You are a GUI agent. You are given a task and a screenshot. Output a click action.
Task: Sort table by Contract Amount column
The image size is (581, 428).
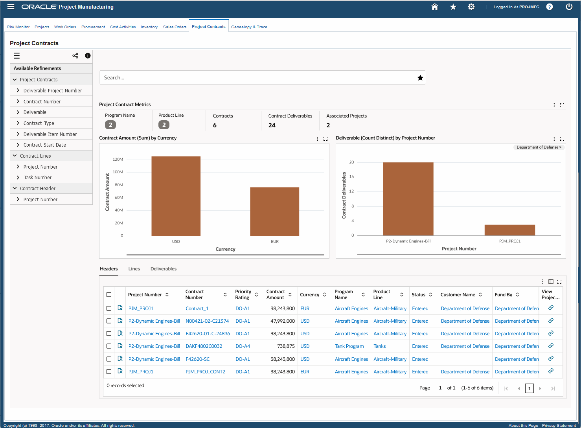tap(290, 295)
